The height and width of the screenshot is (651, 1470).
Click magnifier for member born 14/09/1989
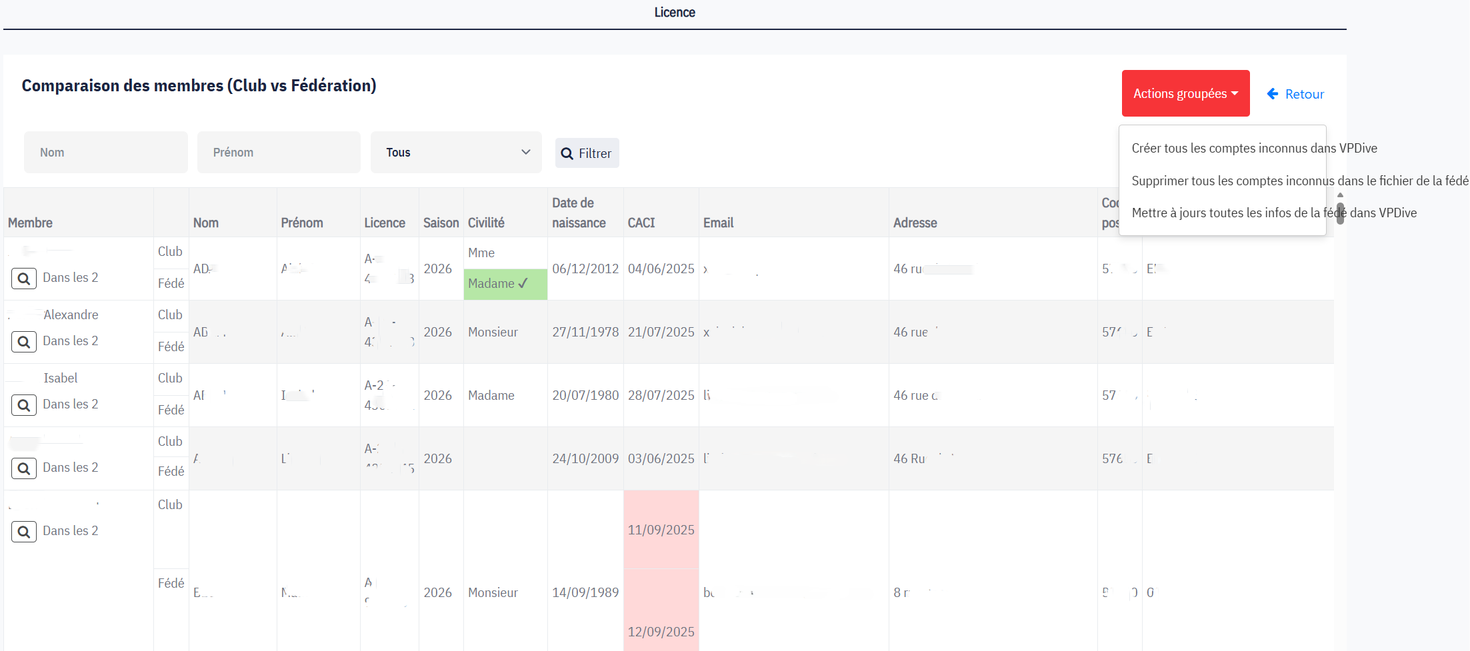click(24, 532)
